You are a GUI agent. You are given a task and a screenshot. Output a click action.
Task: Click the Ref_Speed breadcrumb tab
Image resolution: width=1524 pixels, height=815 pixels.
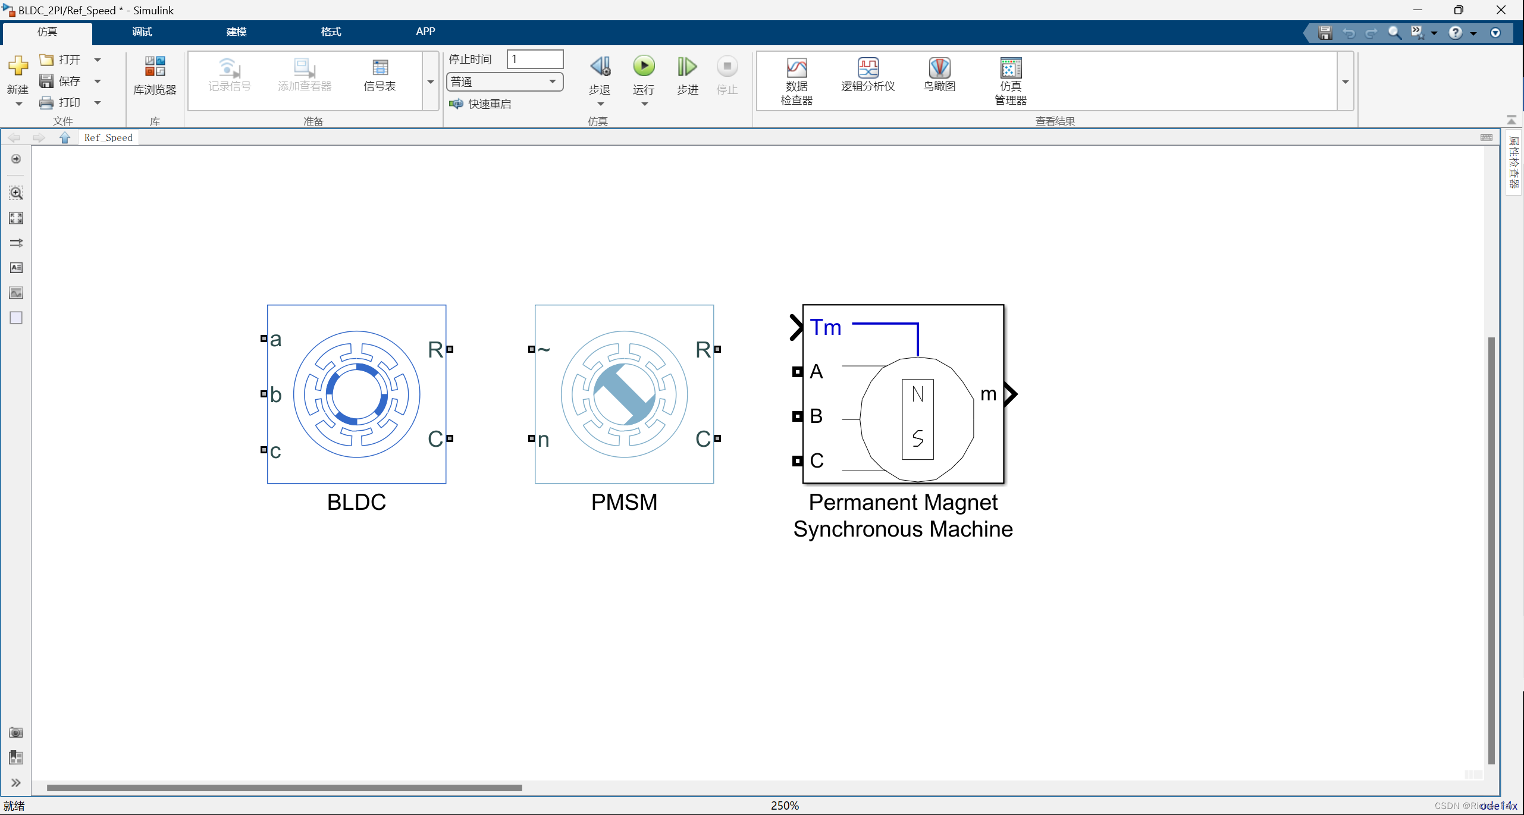pos(108,137)
